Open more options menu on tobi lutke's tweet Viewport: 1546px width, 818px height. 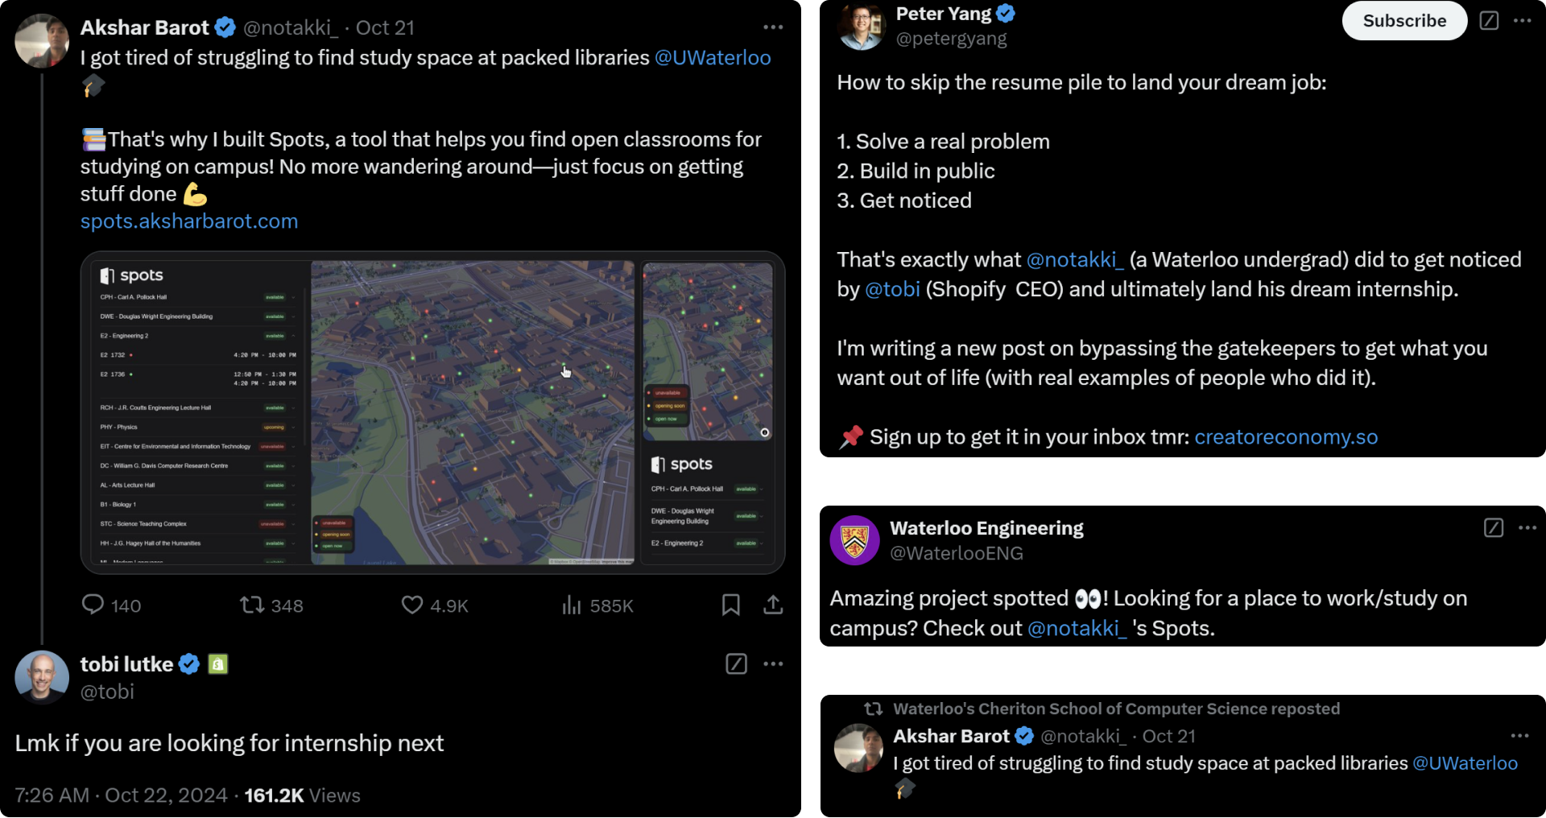(x=773, y=663)
